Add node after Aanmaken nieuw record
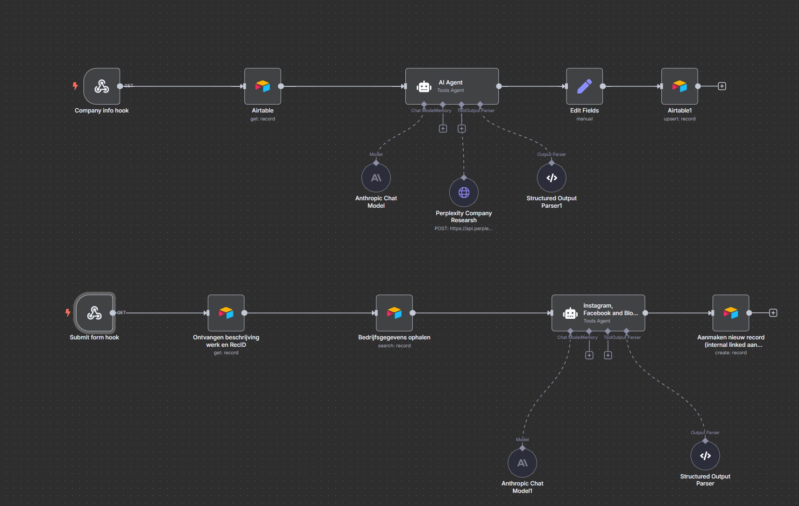 click(x=773, y=313)
